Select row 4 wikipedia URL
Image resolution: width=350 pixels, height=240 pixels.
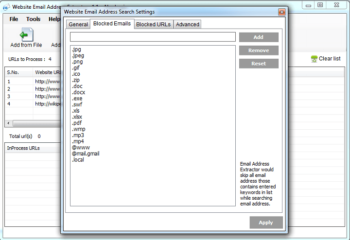click(x=33, y=103)
